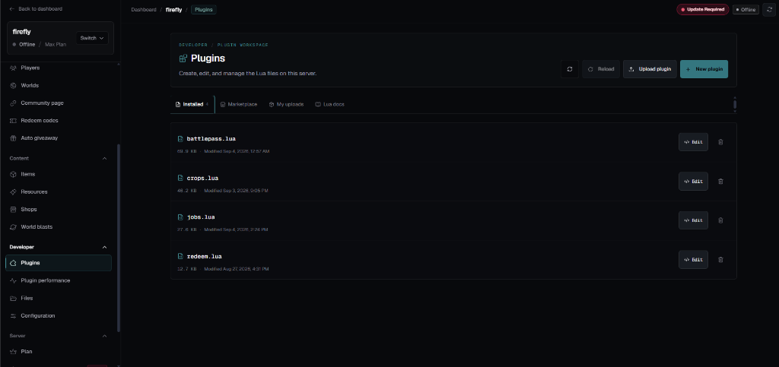
Task: Click the Resources sidebar icon
Action: (x=14, y=191)
